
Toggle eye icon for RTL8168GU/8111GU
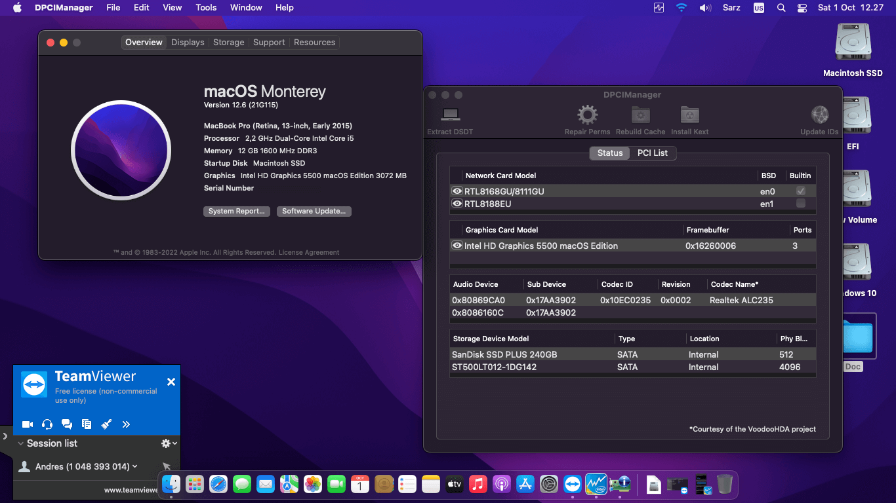click(x=457, y=191)
